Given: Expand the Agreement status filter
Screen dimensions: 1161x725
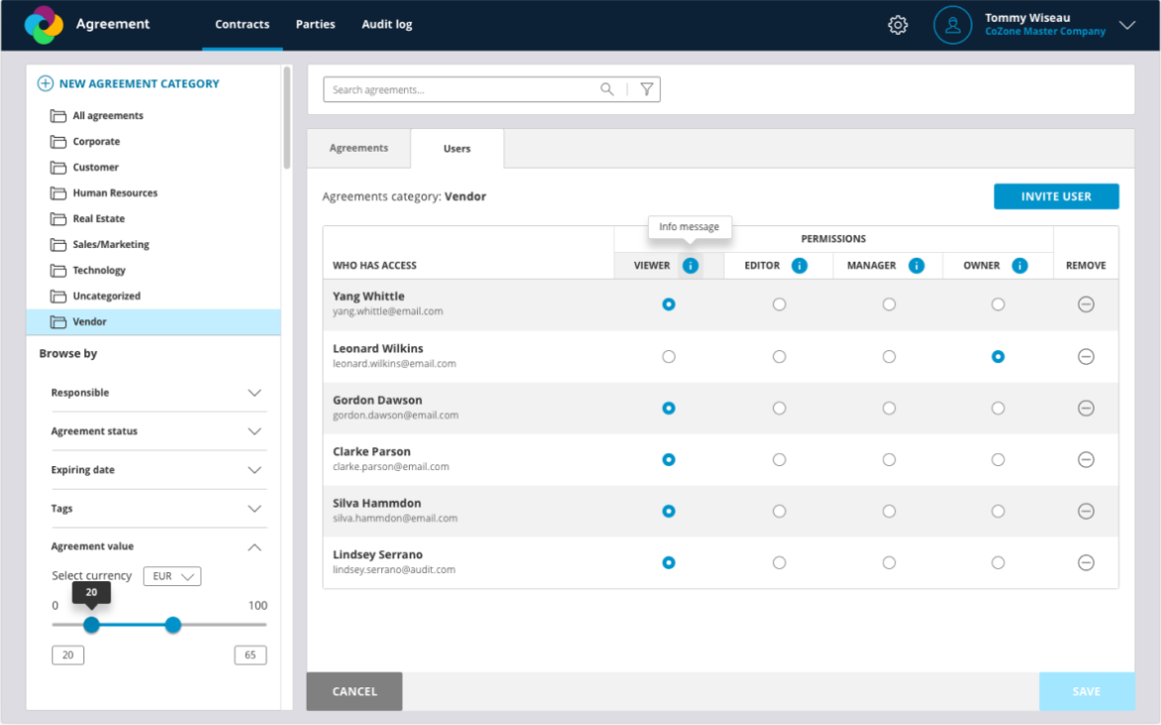Looking at the screenshot, I should point(254,431).
